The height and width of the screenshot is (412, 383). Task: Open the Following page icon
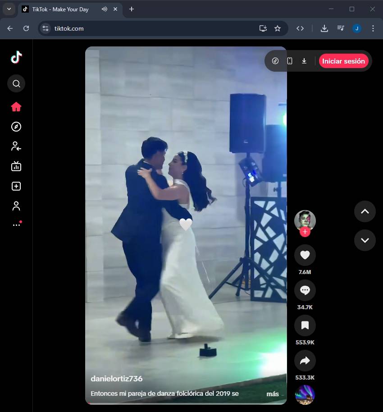tap(16, 146)
